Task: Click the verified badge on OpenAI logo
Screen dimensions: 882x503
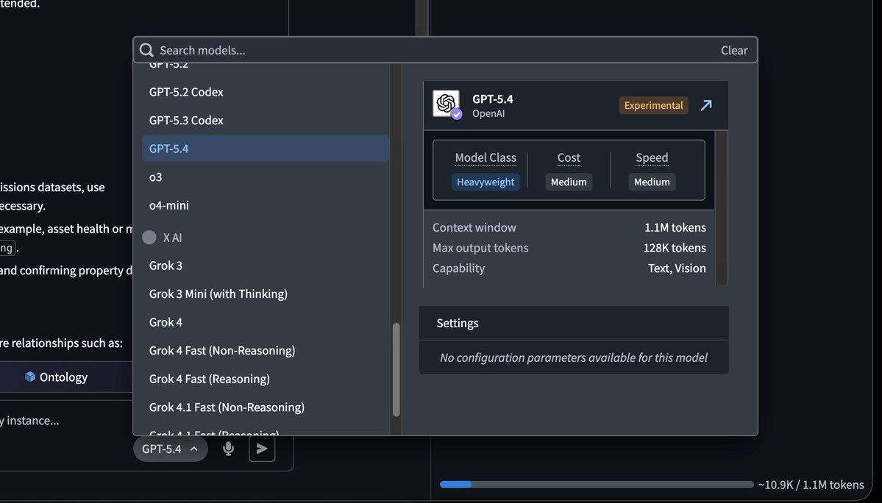Action: tap(457, 114)
